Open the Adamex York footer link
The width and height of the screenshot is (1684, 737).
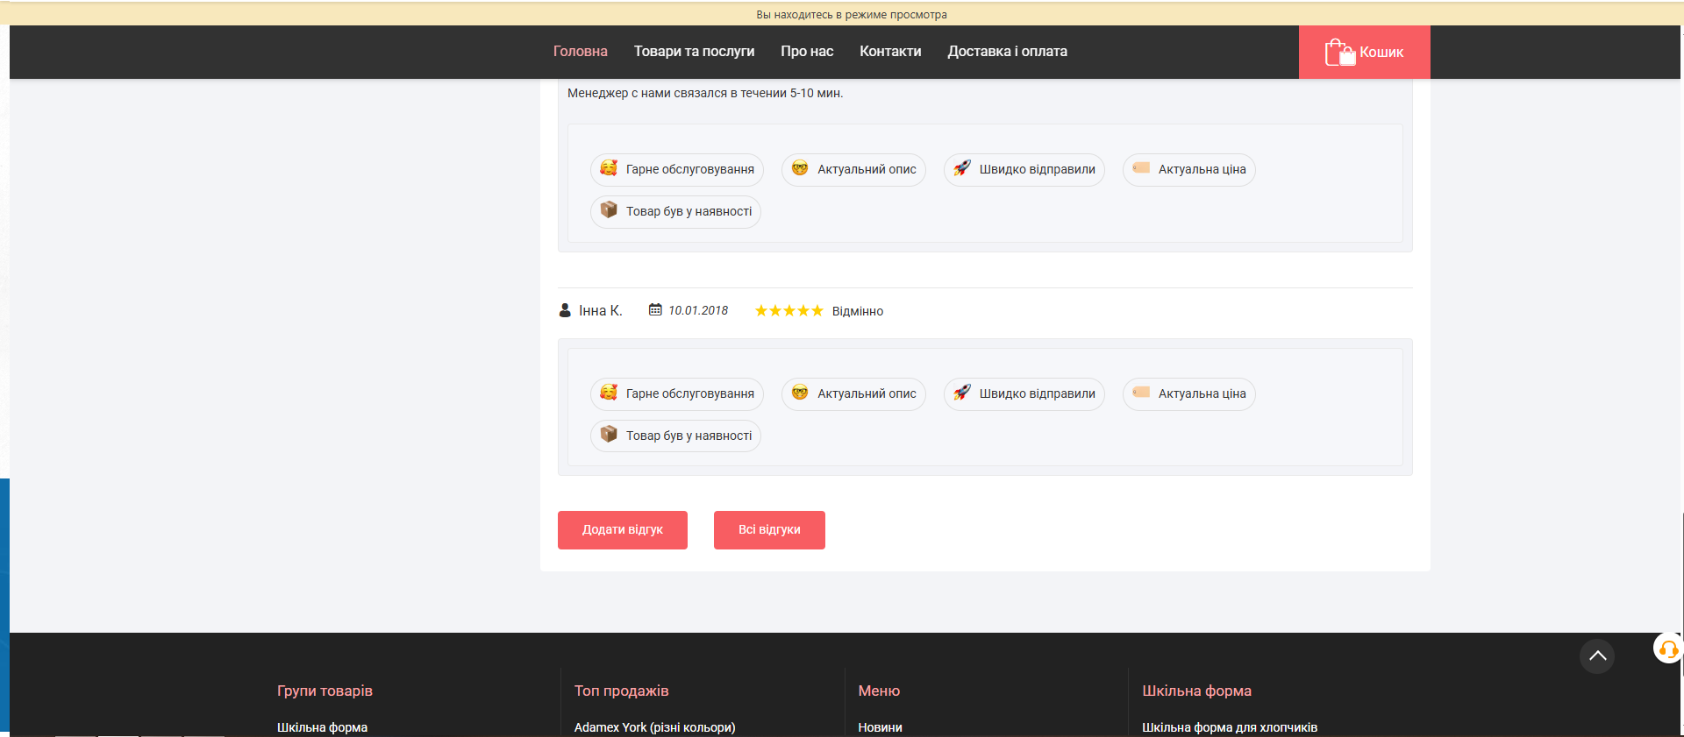pos(654,727)
